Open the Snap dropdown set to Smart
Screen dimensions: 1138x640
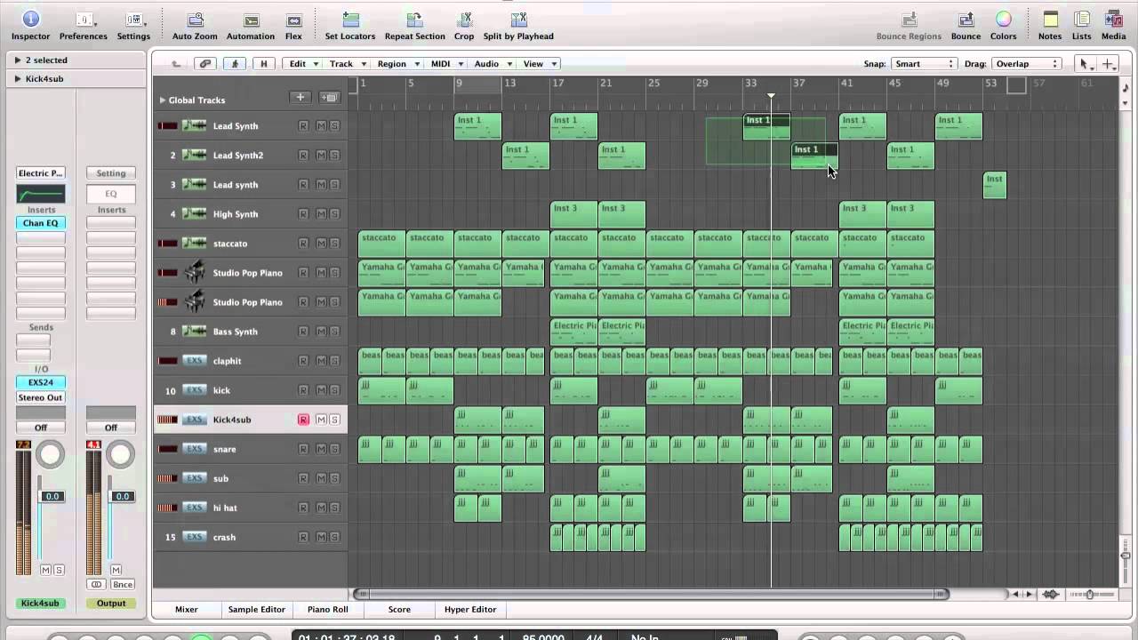pos(924,64)
